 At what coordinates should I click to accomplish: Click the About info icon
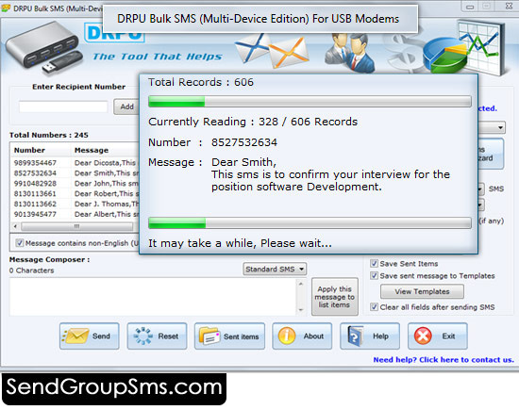click(287, 336)
